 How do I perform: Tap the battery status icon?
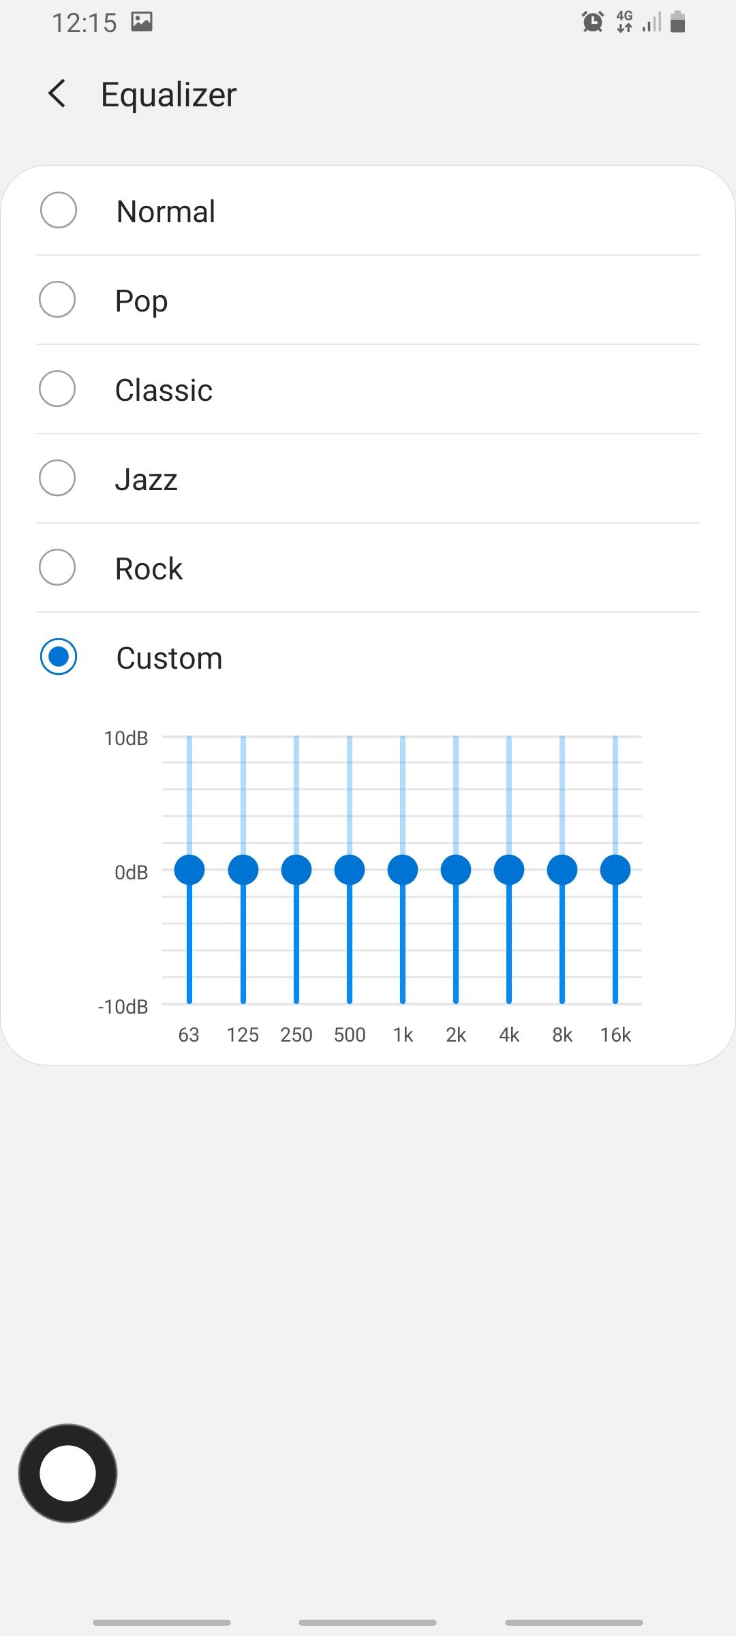pos(677,22)
